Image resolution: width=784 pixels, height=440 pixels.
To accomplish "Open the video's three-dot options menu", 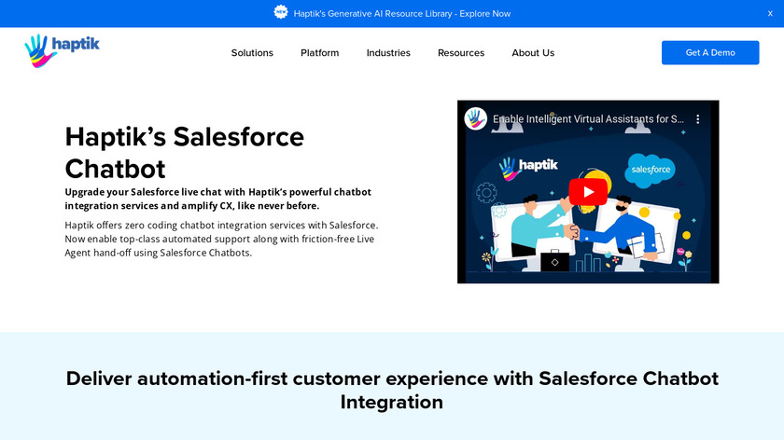I will 697,119.
